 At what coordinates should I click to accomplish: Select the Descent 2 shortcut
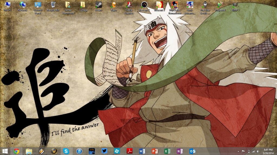pos(144,7)
